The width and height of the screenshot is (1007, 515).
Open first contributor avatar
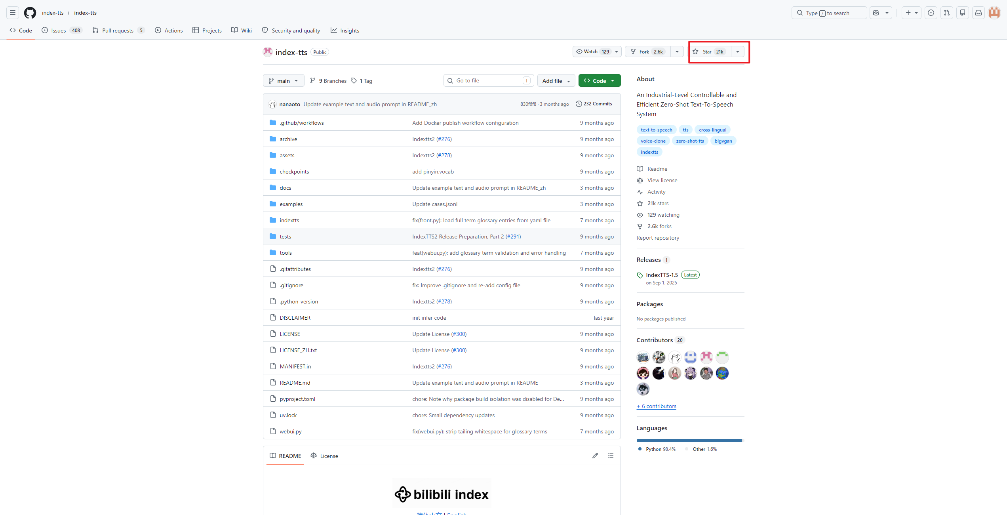pyautogui.click(x=643, y=357)
